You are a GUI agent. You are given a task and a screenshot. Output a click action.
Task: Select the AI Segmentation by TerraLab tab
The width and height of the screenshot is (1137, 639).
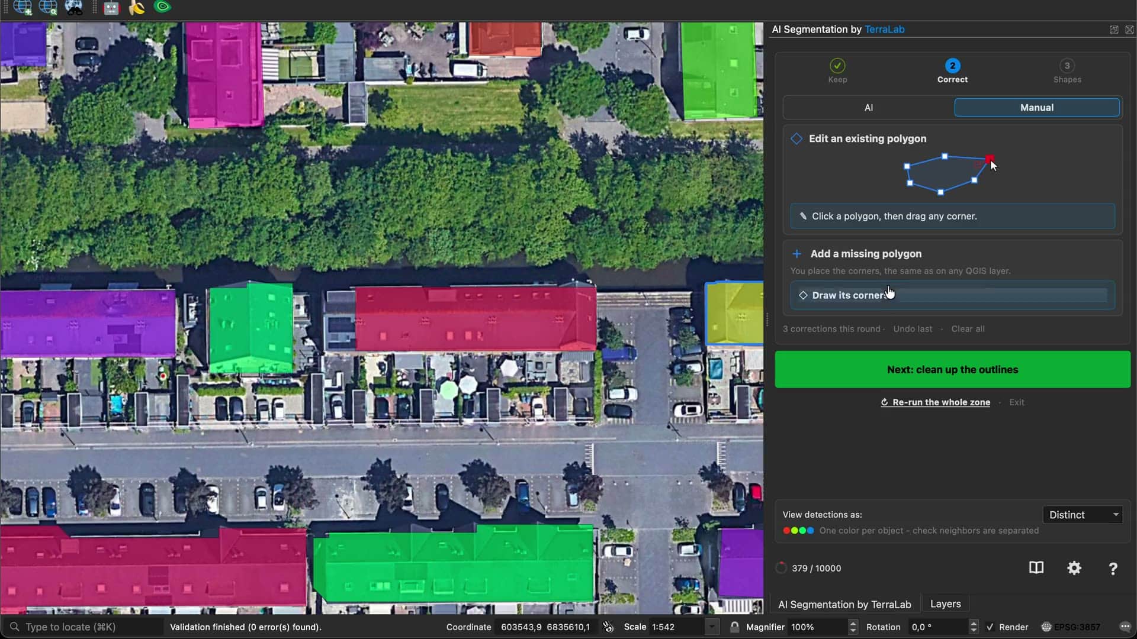(x=844, y=605)
